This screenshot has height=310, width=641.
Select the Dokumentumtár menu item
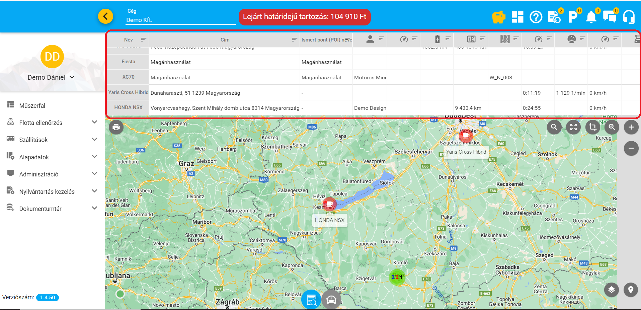pyautogui.click(x=40, y=209)
